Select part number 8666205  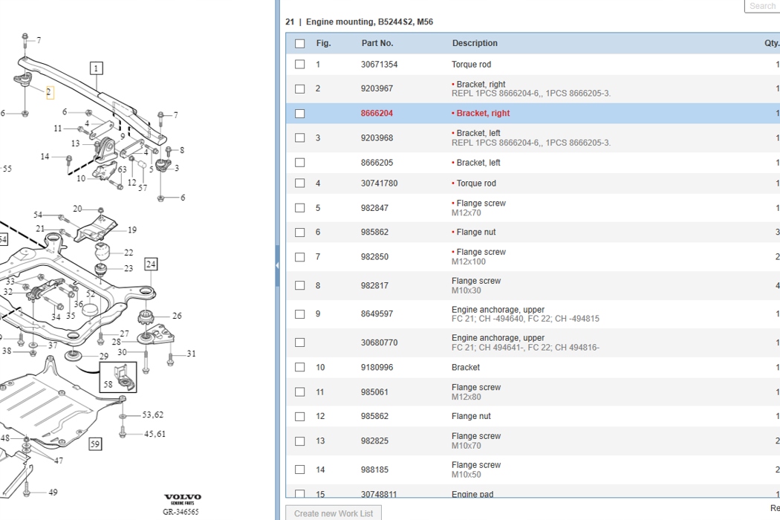[x=377, y=163]
